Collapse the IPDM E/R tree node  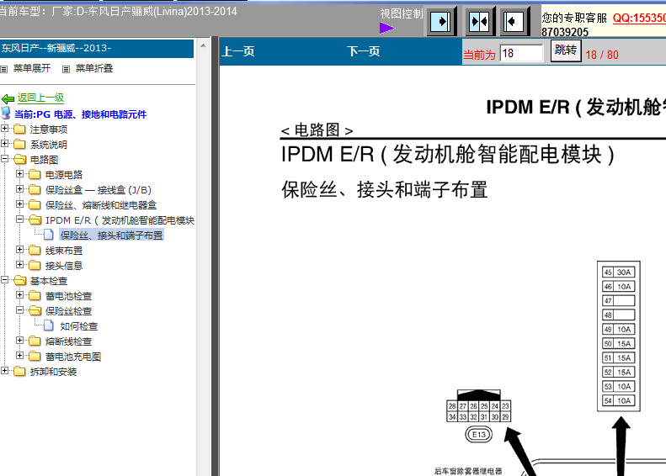20,219
